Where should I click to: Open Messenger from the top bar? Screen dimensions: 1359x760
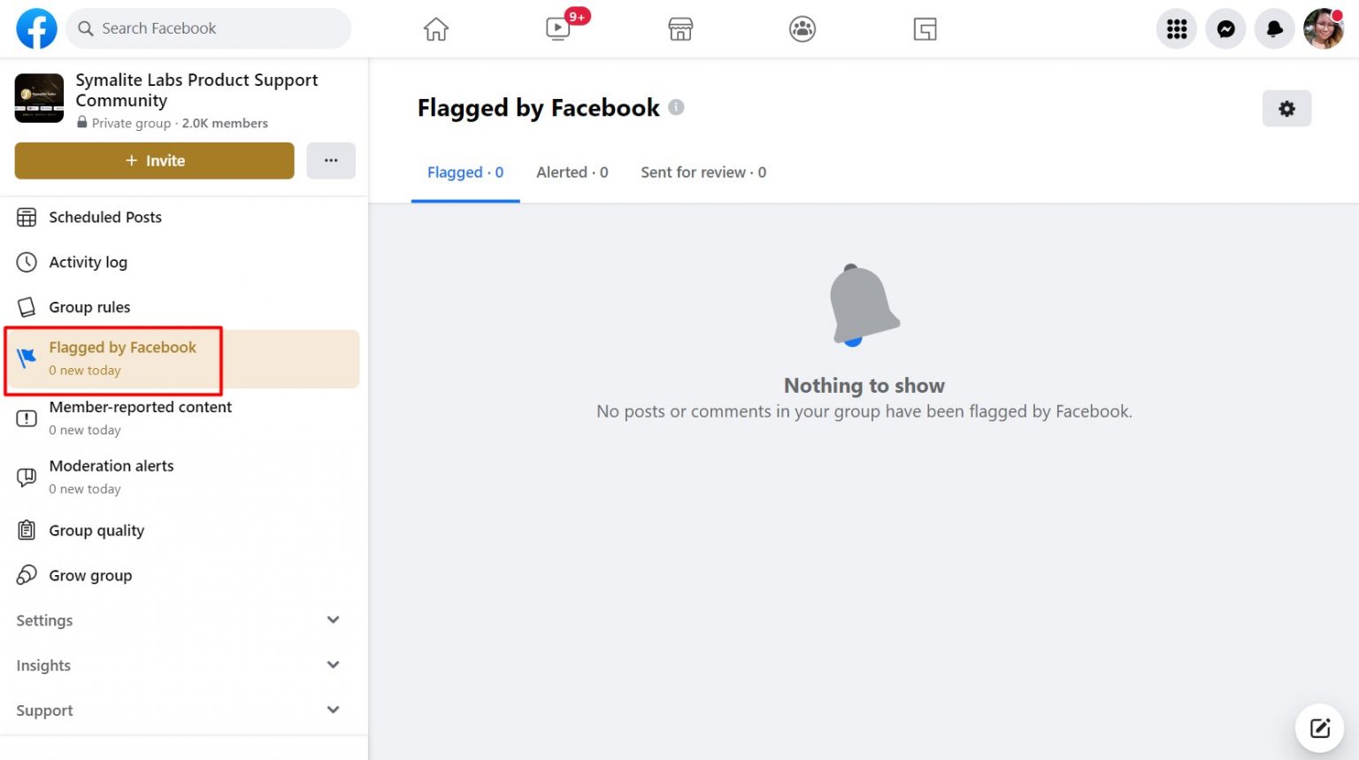[x=1225, y=28]
